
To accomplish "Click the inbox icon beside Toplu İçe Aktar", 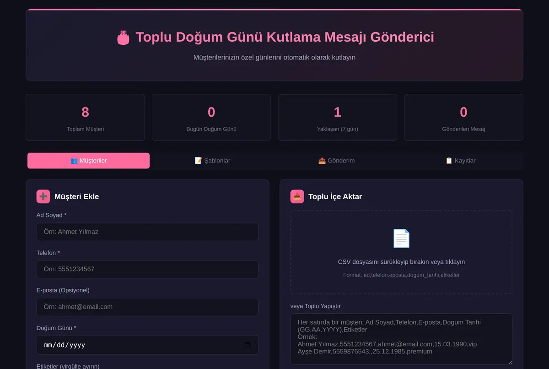I will (297, 196).
